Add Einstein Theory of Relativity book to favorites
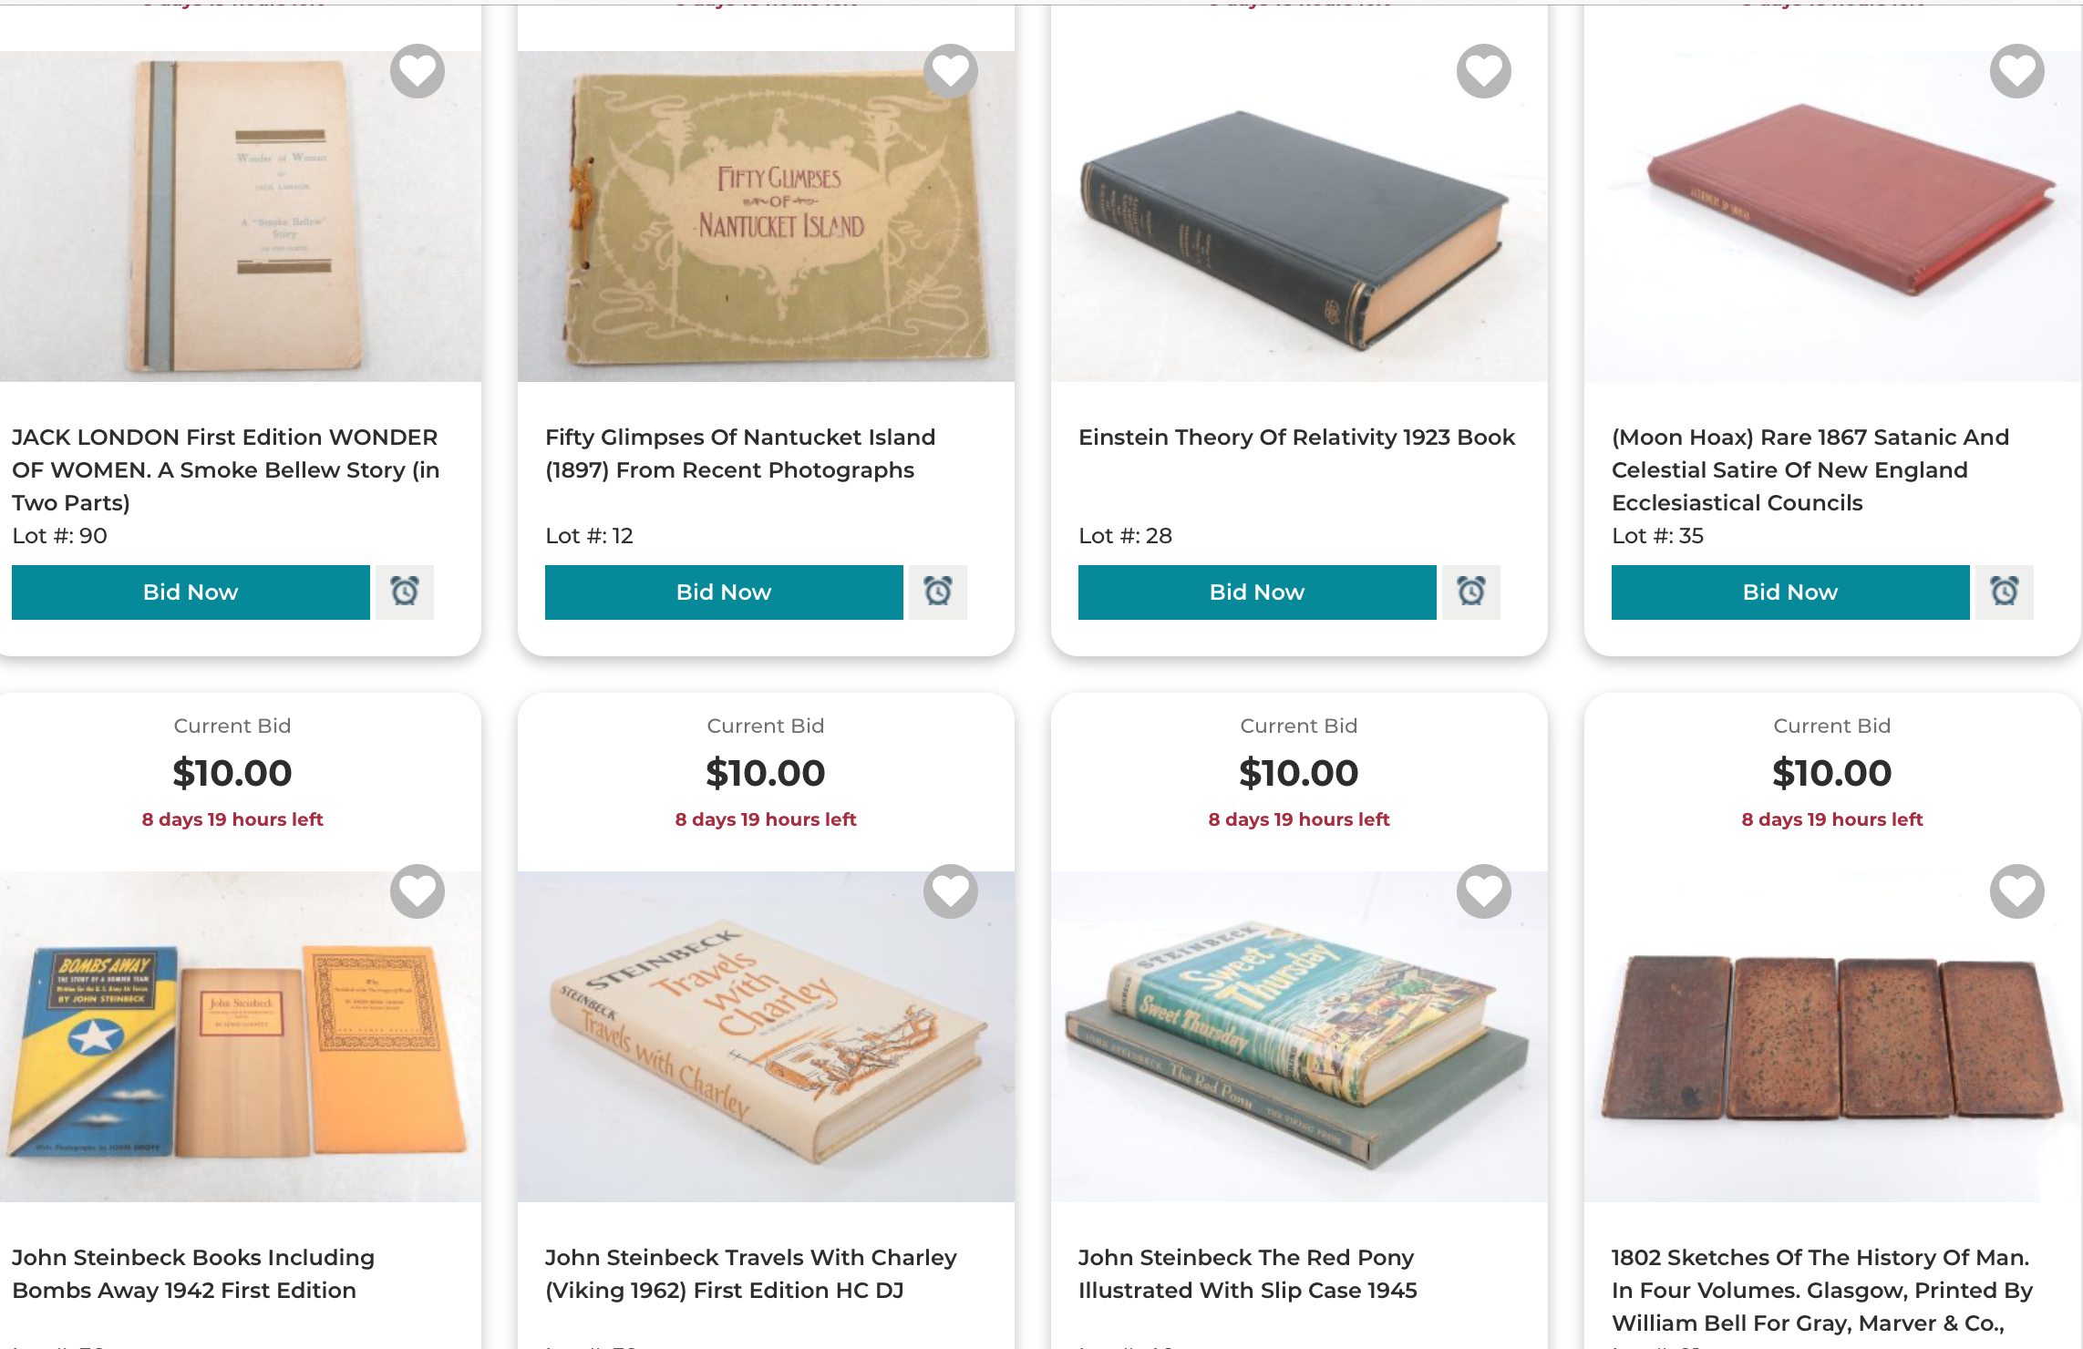The width and height of the screenshot is (2083, 1349). point(1484,71)
